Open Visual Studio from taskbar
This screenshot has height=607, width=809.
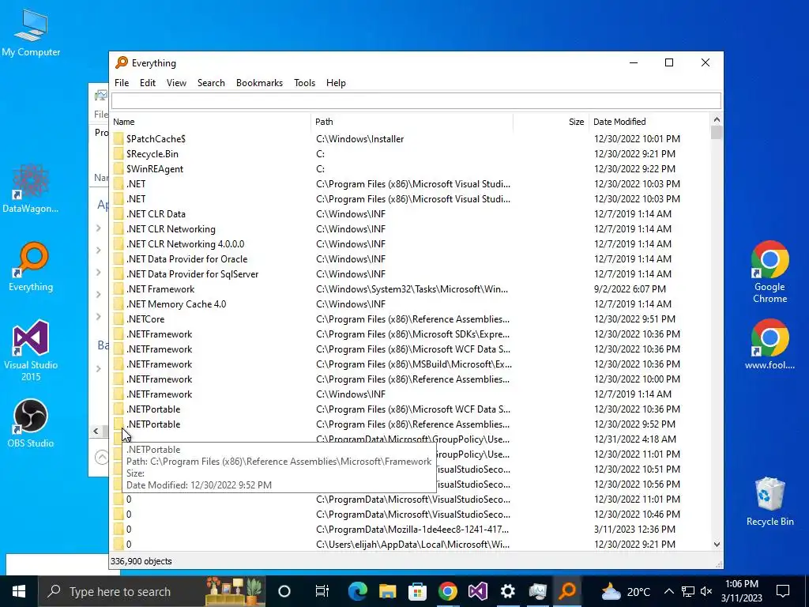[478, 591]
